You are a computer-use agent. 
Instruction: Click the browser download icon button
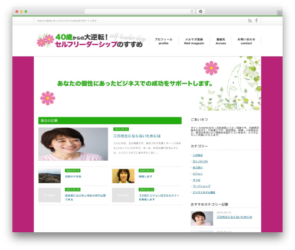tap(201, 11)
